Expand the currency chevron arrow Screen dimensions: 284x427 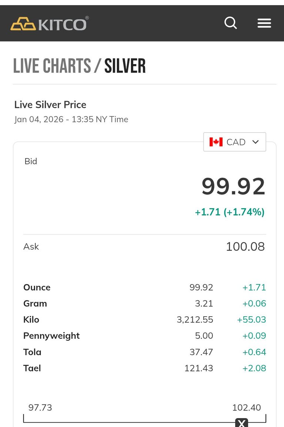[x=255, y=142]
